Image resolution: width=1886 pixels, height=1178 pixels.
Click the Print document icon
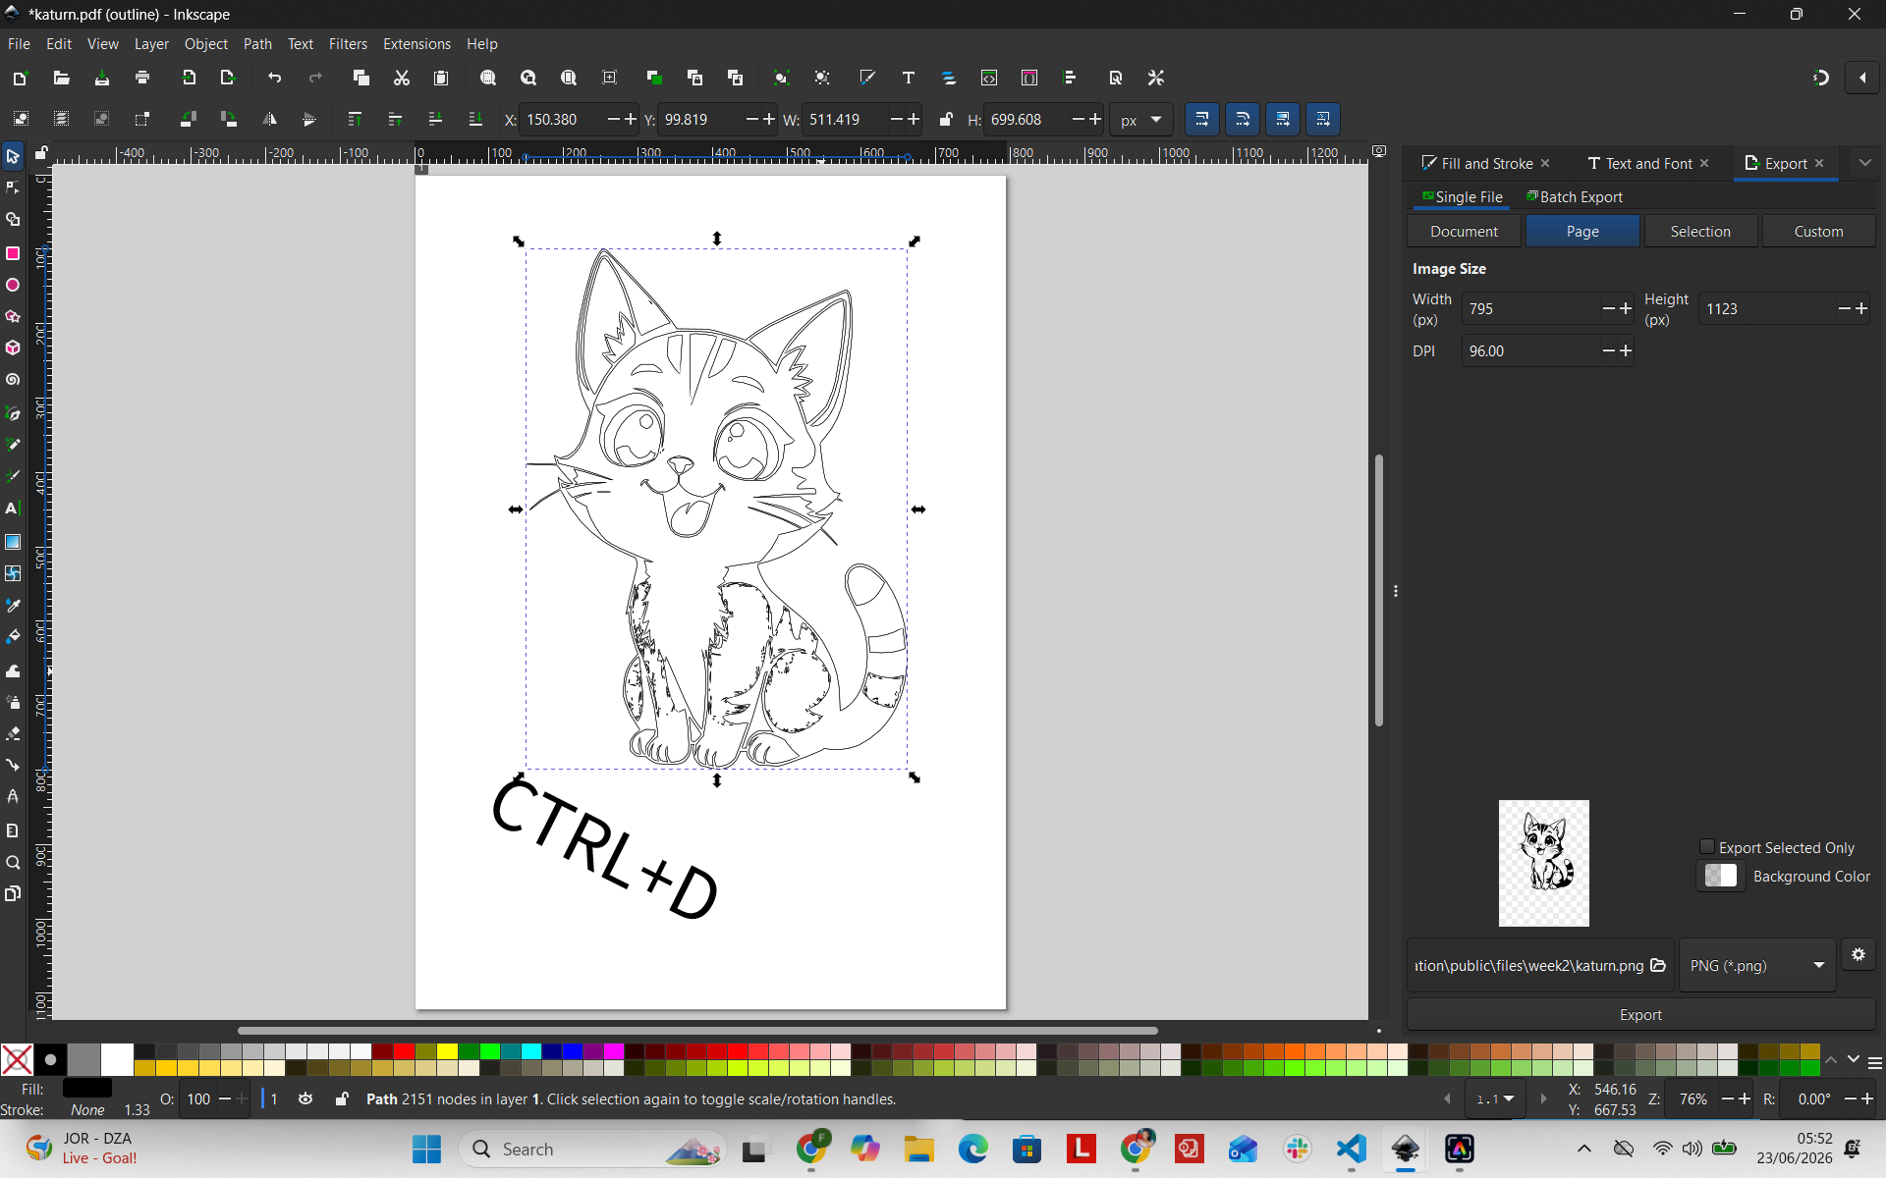pos(142,78)
